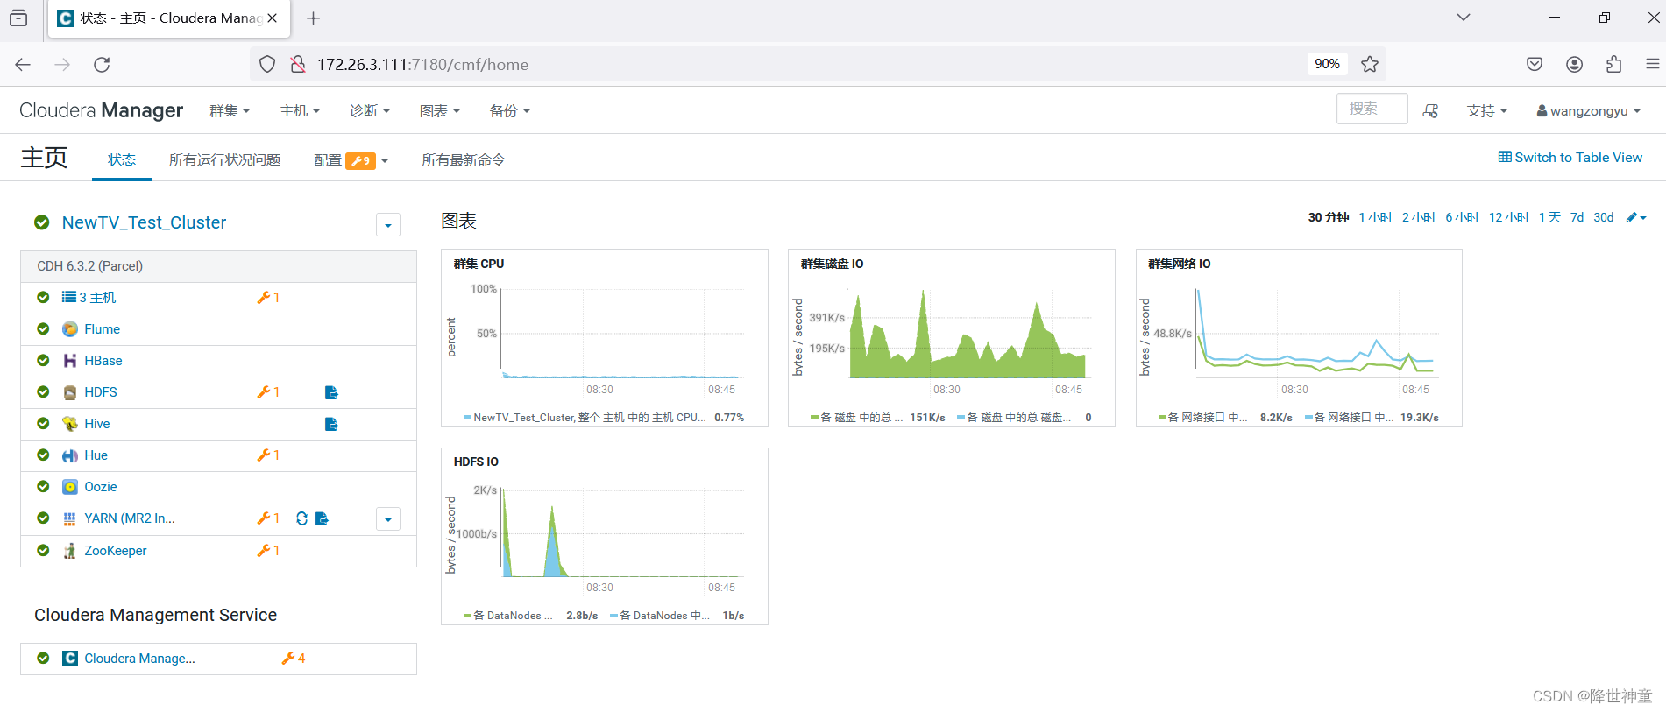The width and height of the screenshot is (1666, 712).
Task: Open the 群集 menu in navigation bar
Action: pos(230,110)
